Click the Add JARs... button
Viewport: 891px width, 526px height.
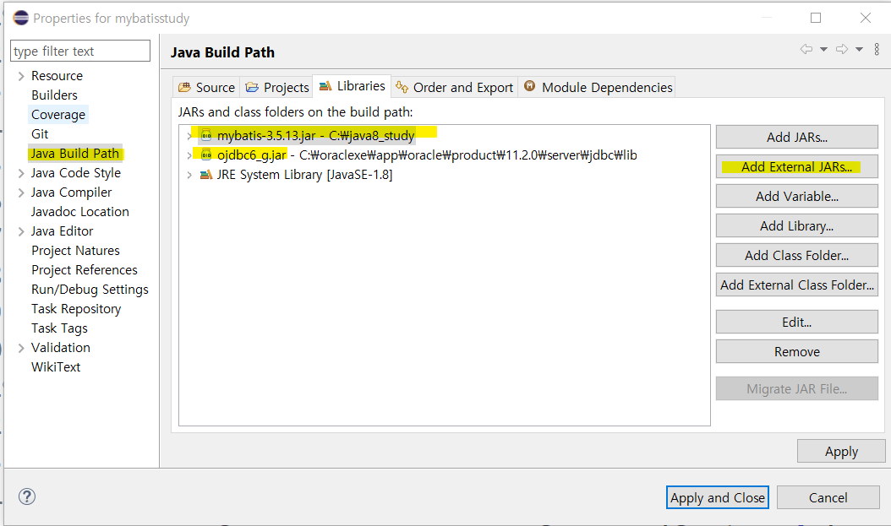(796, 137)
